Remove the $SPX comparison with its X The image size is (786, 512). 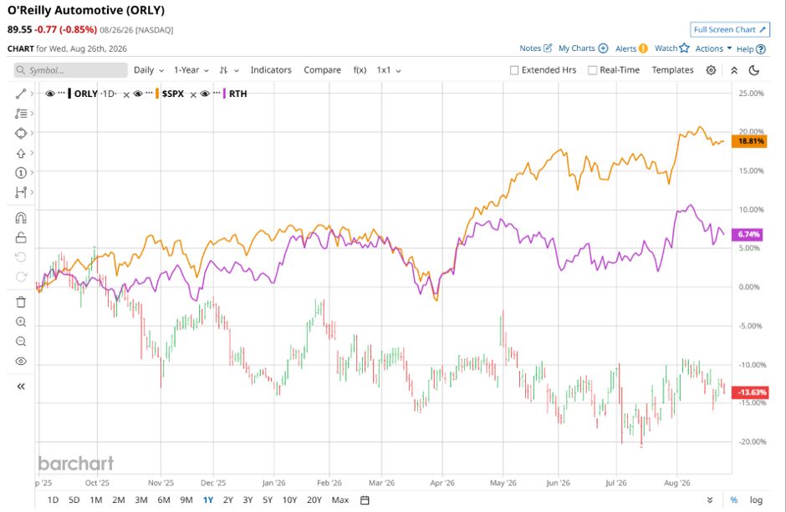click(126, 94)
